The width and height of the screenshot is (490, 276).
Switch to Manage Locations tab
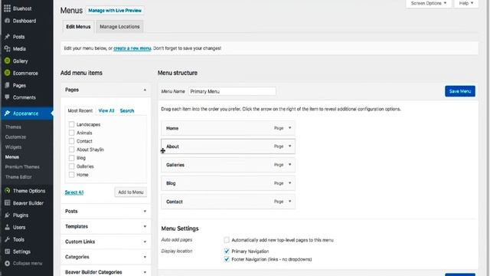click(x=119, y=27)
